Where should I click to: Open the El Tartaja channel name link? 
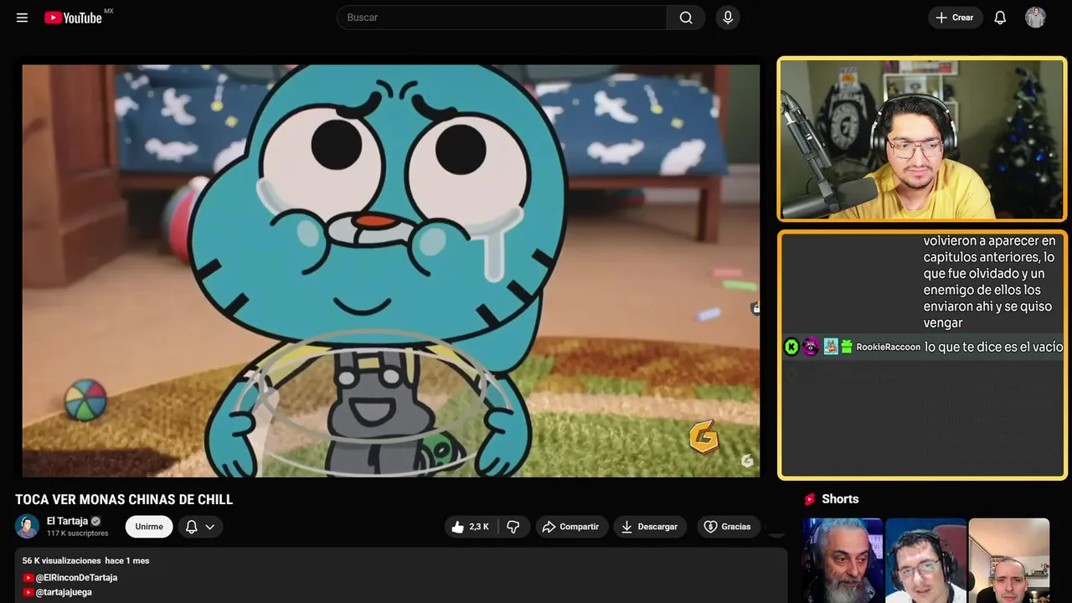coord(67,521)
